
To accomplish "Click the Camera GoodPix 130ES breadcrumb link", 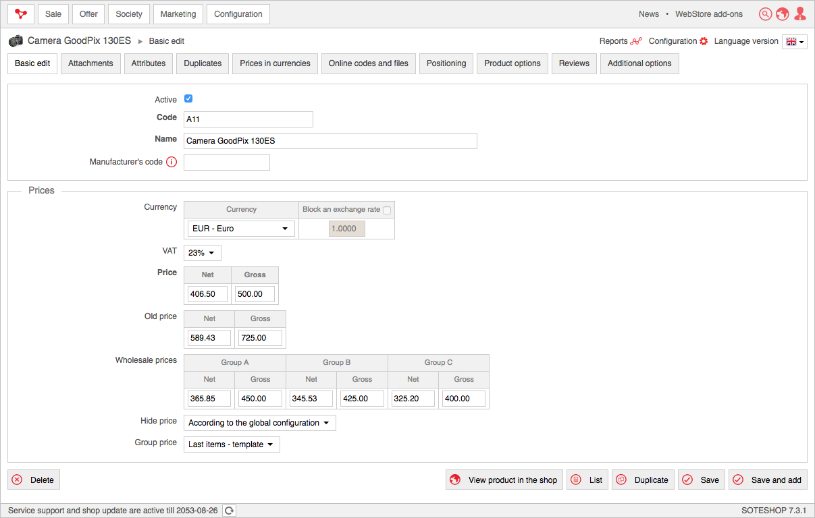I will pos(79,40).
